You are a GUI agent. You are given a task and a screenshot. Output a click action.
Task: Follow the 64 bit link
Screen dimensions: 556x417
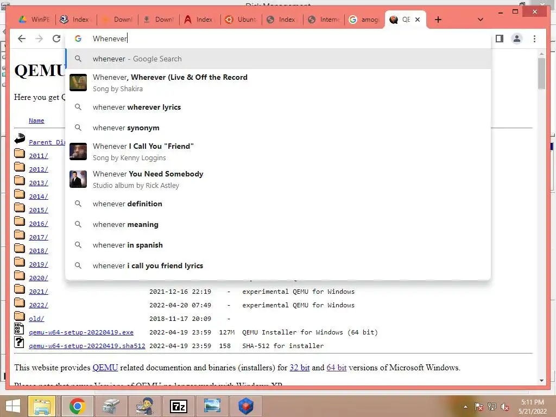(x=337, y=368)
